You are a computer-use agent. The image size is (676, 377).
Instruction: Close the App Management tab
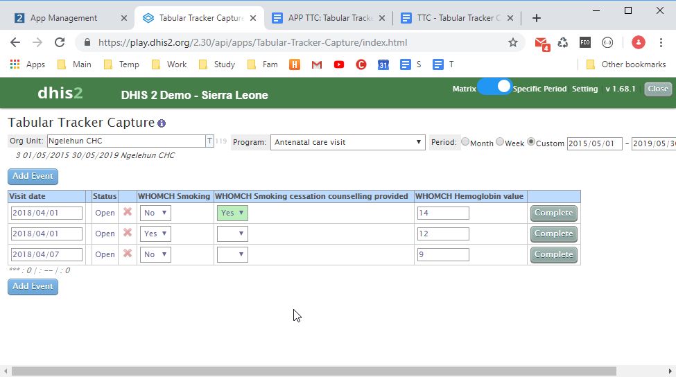[123, 18]
